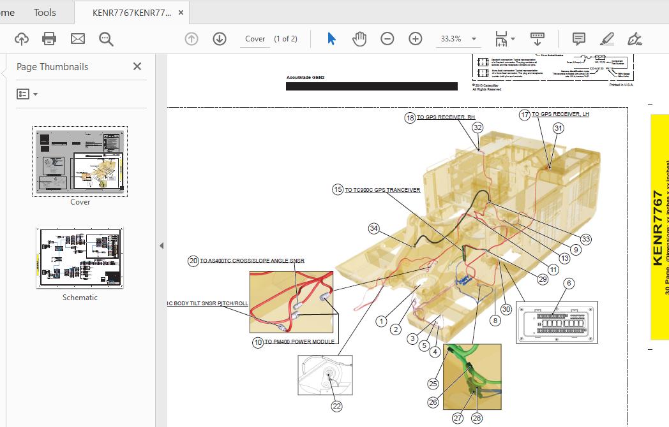Go to previous page with up arrow
The image size is (669, 427).
pos(192,39)
